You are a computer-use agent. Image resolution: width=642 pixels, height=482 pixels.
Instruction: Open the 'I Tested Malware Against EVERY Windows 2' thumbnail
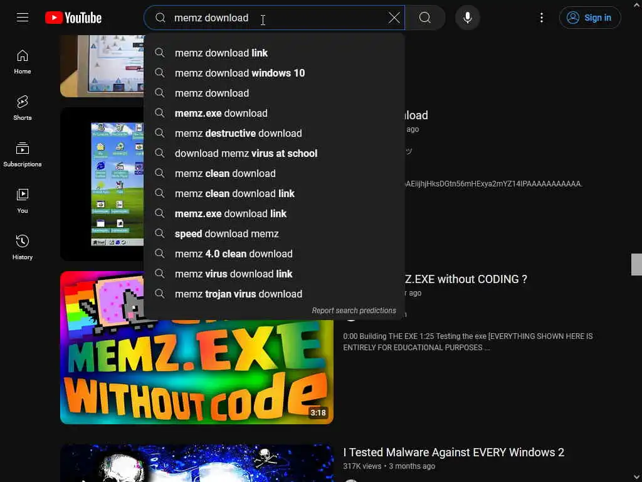coord(196,463)
